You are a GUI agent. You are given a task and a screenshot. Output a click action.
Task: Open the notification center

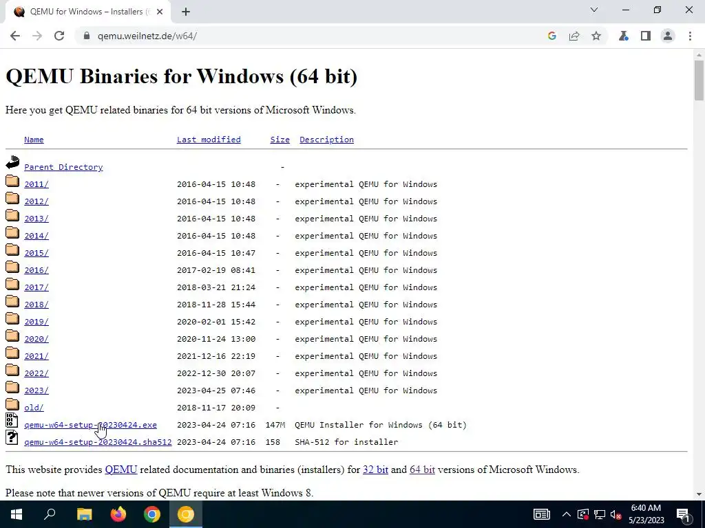(683, 514)
